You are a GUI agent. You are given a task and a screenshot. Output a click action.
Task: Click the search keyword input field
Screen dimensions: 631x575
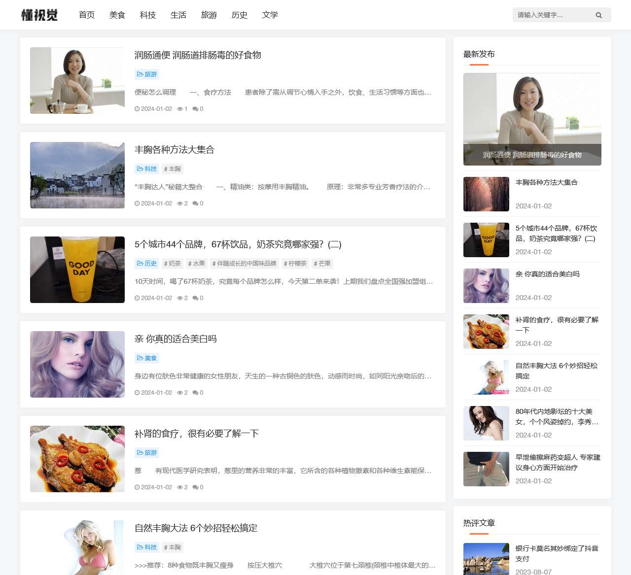(x=552, y=15)
